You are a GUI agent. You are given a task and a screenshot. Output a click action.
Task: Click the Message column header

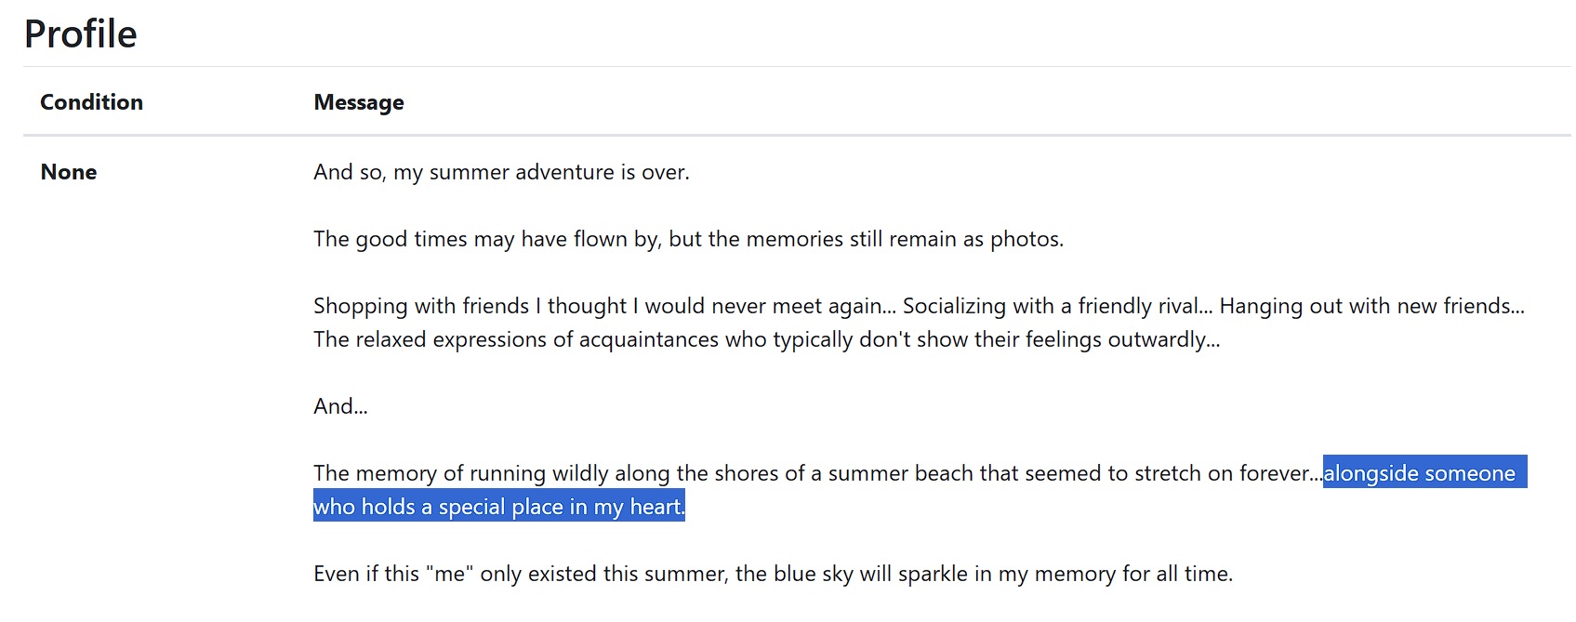pyautogui.click(x=359, y=102)
